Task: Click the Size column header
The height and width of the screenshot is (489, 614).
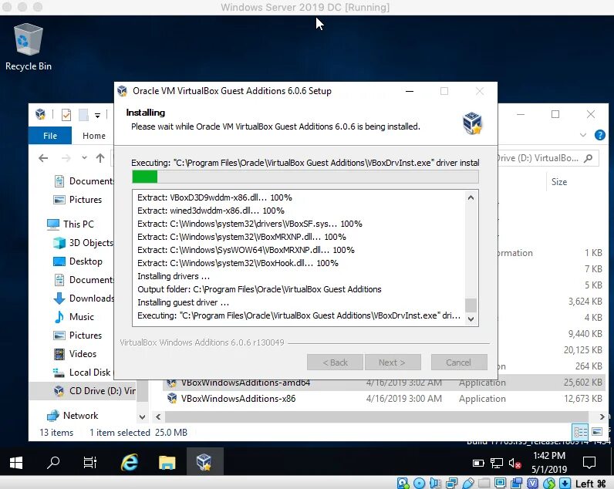Action: pyautogui.click(x=558, y=182)
